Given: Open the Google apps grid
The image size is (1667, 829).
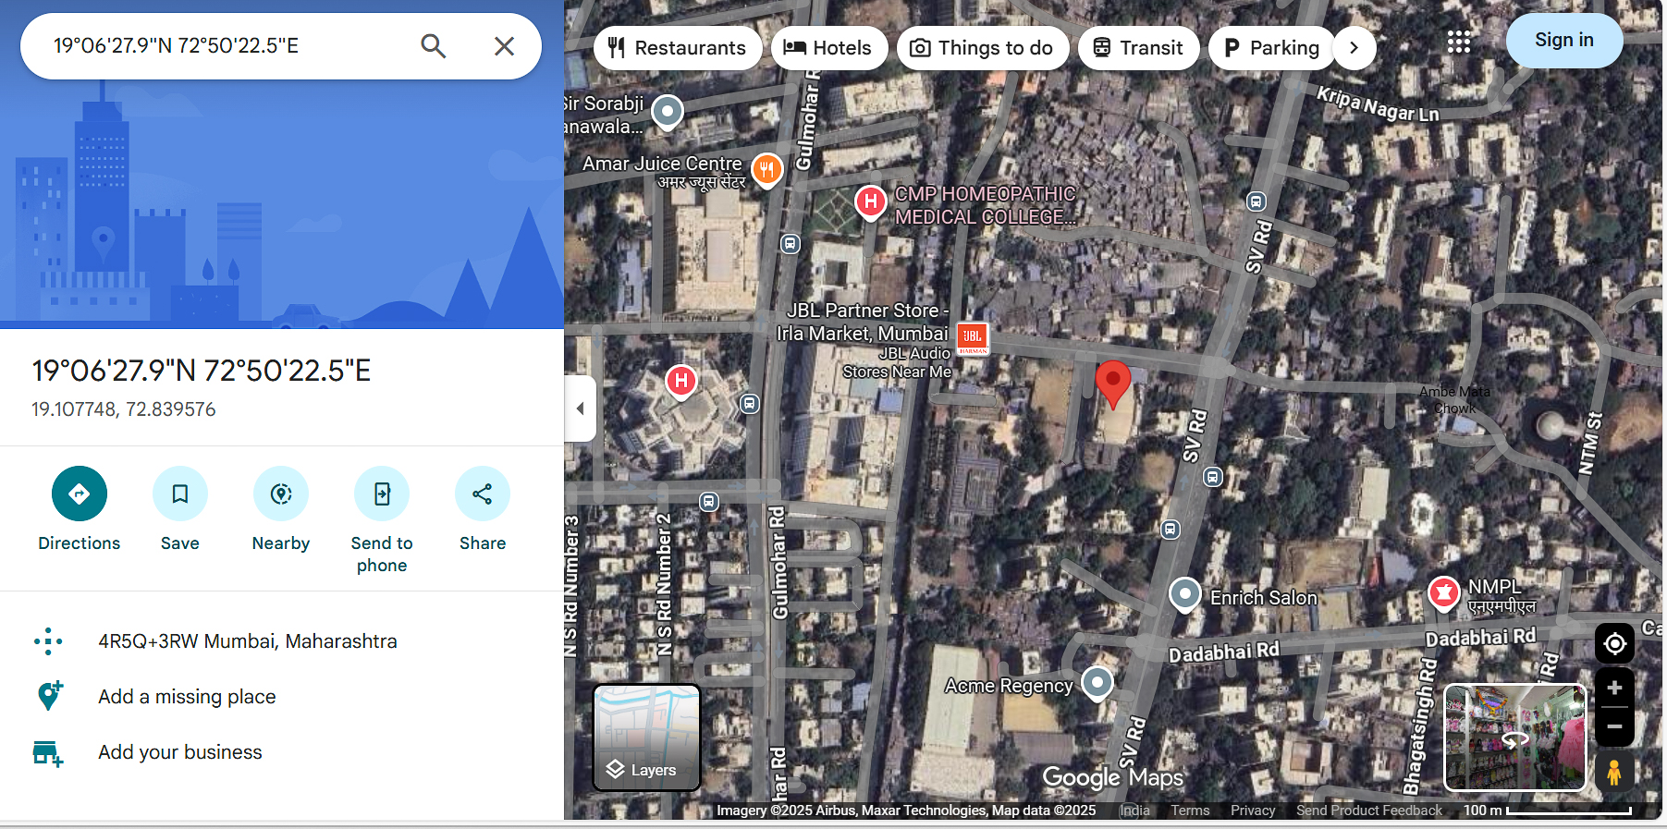Looking at the screenshot, I should pos(1459,42).
